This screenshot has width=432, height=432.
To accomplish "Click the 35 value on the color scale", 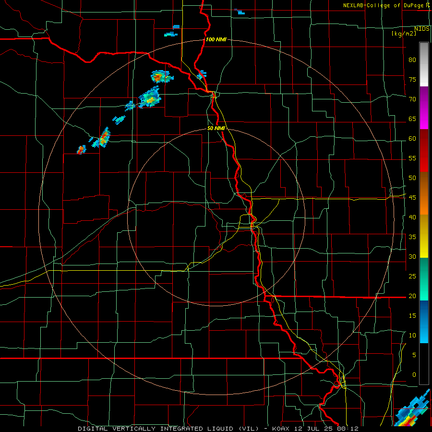I will point(412,237).
